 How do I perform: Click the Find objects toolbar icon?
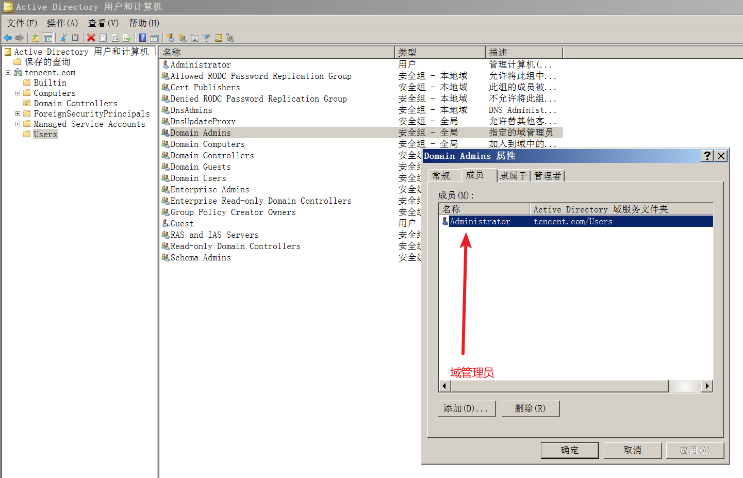pos(218,38)
